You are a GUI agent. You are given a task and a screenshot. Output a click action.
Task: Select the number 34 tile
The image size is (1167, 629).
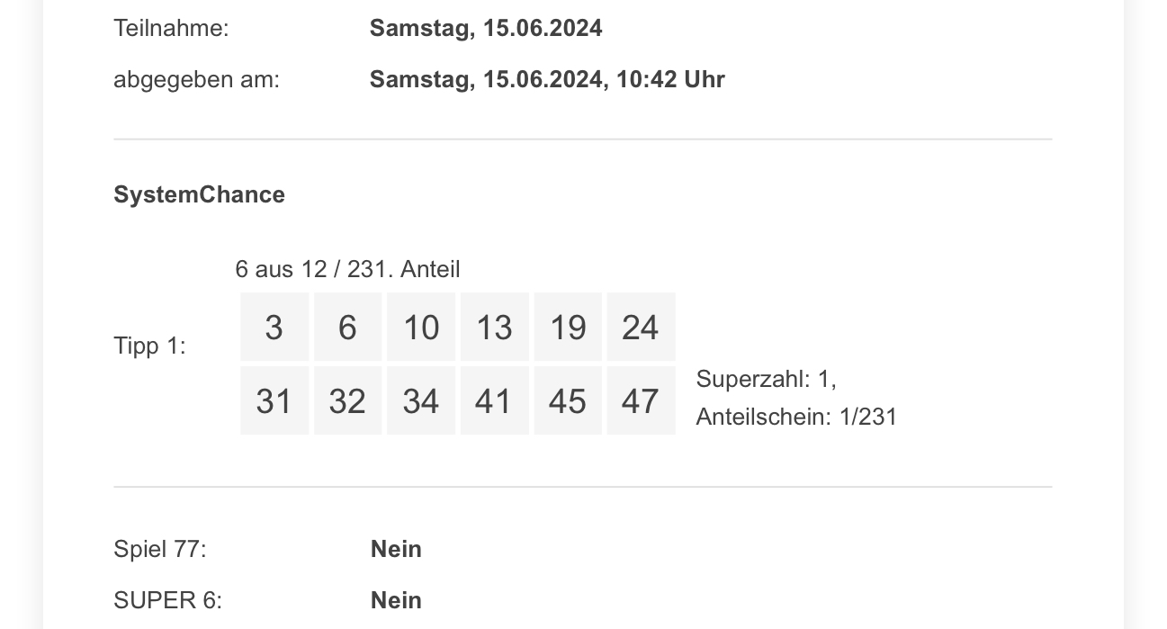(x=421, y=400)
